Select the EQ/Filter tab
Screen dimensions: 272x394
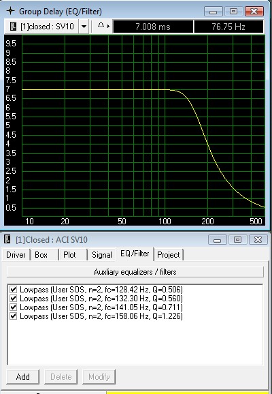click(x=135, y=254)
